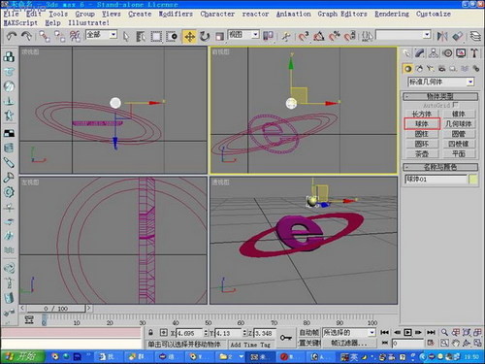
Task: Click the Redo arrow icon
Action: pyautogui.click(x=26, y=36)
